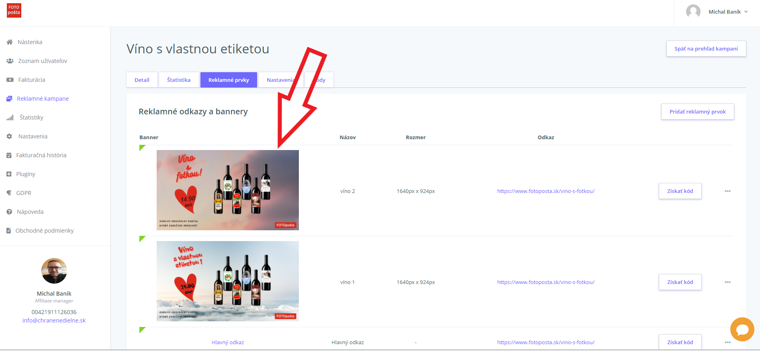Click the víno 2 name cell

click(x=348, y=191)
